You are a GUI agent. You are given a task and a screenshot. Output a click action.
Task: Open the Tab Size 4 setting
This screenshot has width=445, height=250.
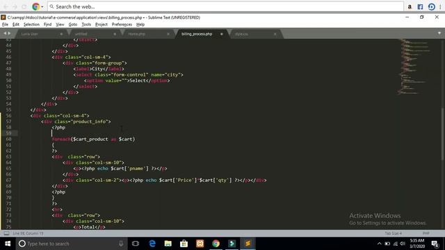point(393,233)
